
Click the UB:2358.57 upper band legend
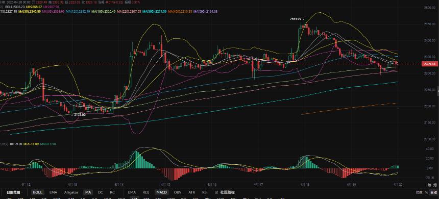(x=34, y=7)
